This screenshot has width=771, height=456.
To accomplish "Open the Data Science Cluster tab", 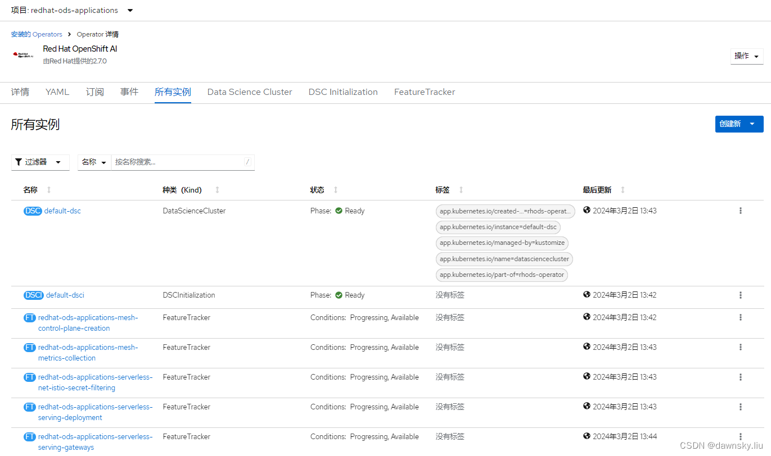I will [x=250, y=92].
